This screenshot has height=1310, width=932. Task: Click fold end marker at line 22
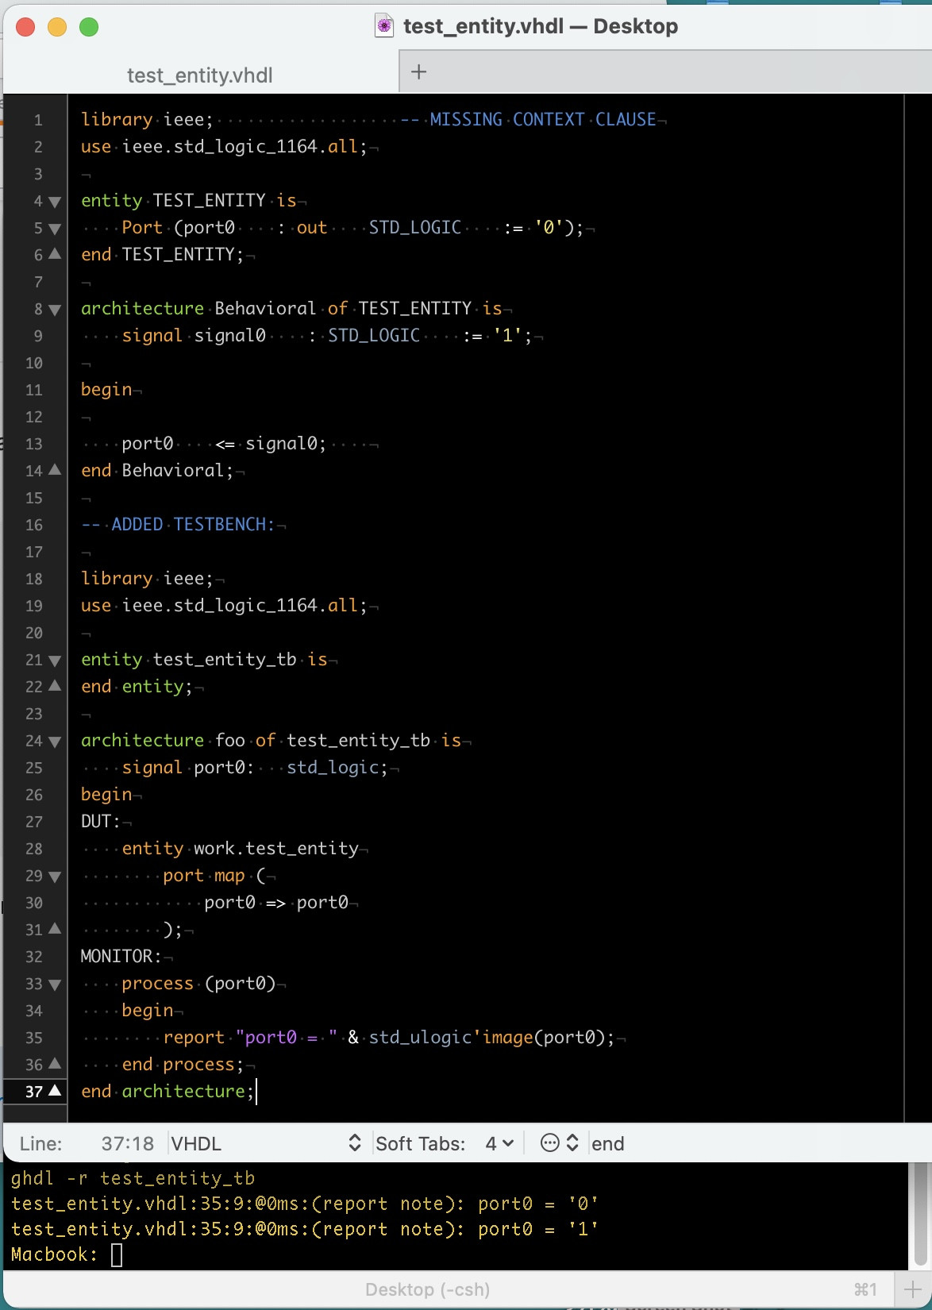tap(55, 686)
